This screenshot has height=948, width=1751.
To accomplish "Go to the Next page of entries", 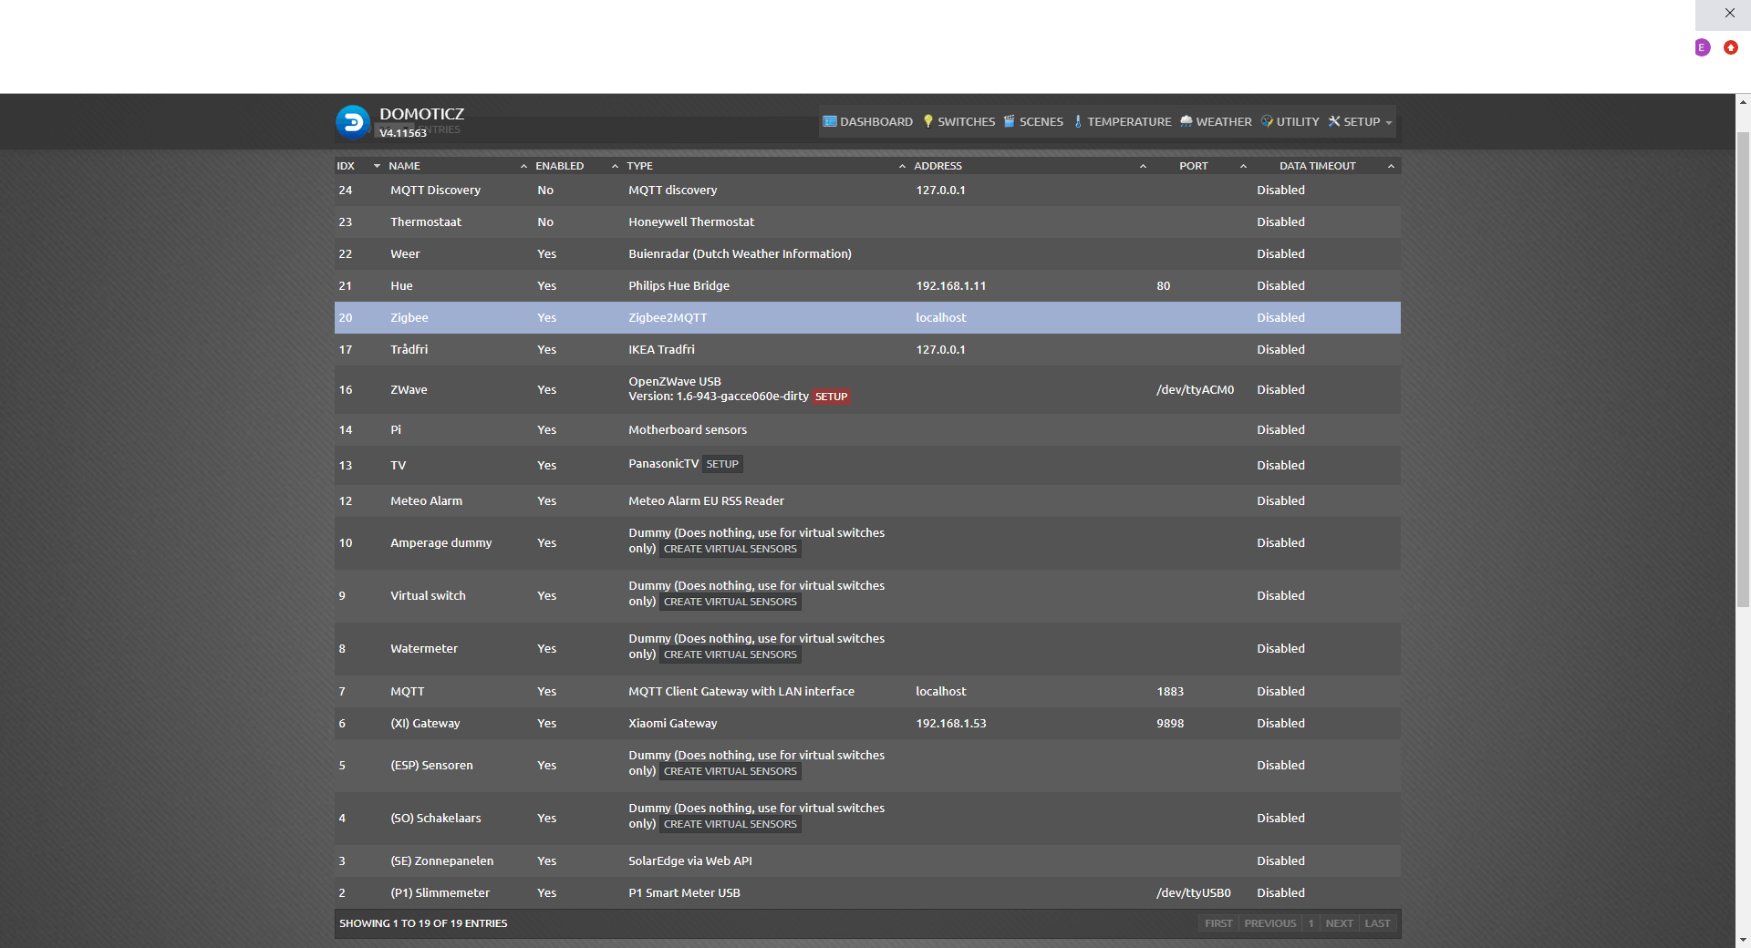I will [1339, 923].
